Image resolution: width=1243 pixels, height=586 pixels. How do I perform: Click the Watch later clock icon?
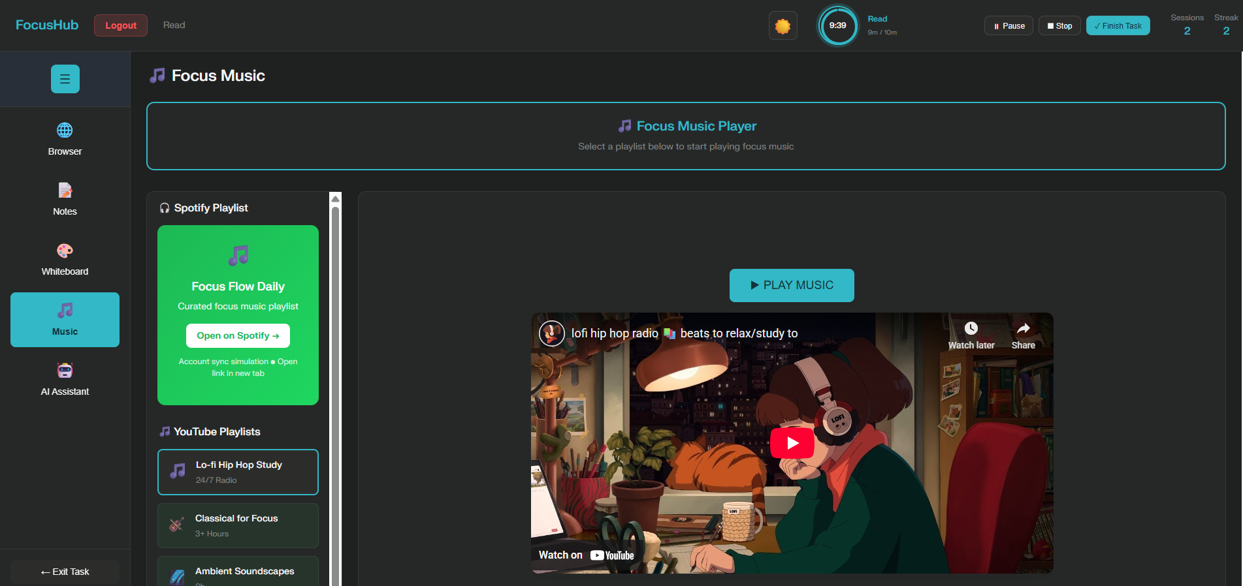point(971,328)
